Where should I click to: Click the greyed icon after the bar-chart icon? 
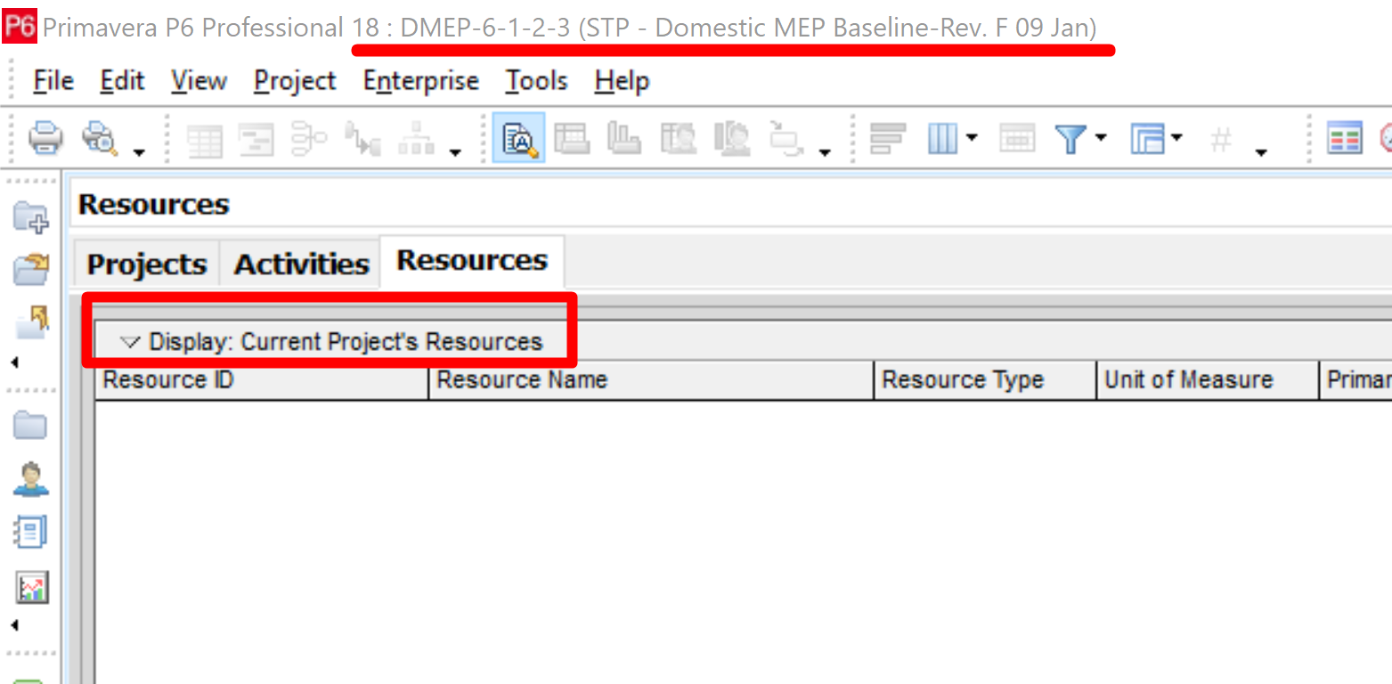pyautogui.click(x=678, y=139)
